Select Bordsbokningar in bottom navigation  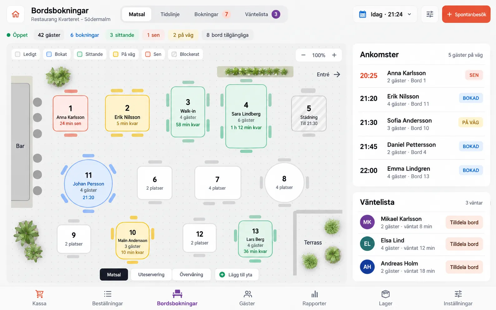(x=177, y=298)
